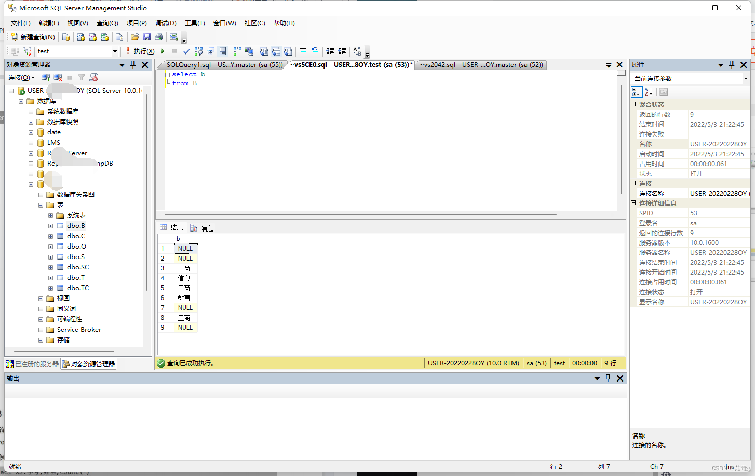This screenshot has width=755, height=476.
Task: Collapse the 连接详细信息 property group
Action: (633, 203)
